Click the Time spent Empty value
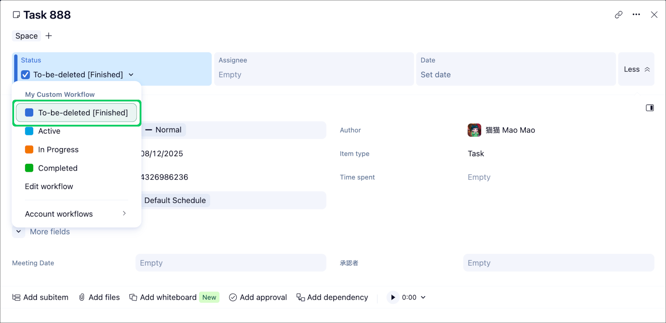 click(479, 177)
